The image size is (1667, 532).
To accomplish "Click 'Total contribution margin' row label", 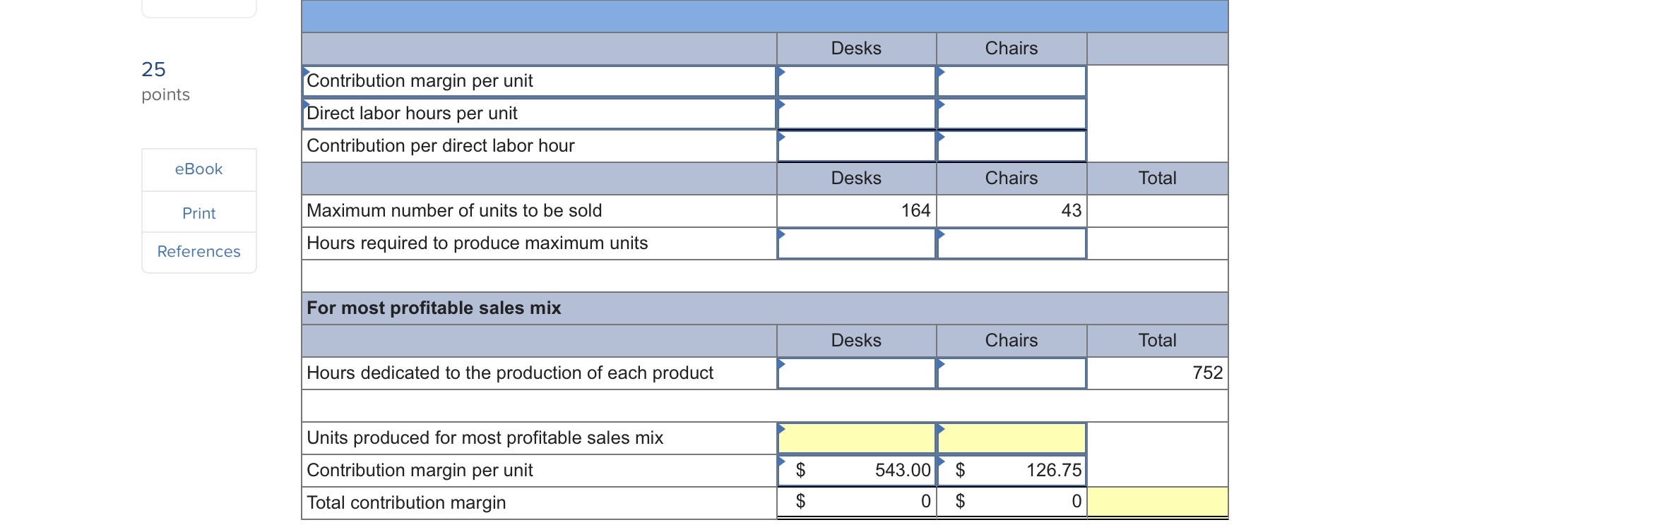I will tap(406, 503).
